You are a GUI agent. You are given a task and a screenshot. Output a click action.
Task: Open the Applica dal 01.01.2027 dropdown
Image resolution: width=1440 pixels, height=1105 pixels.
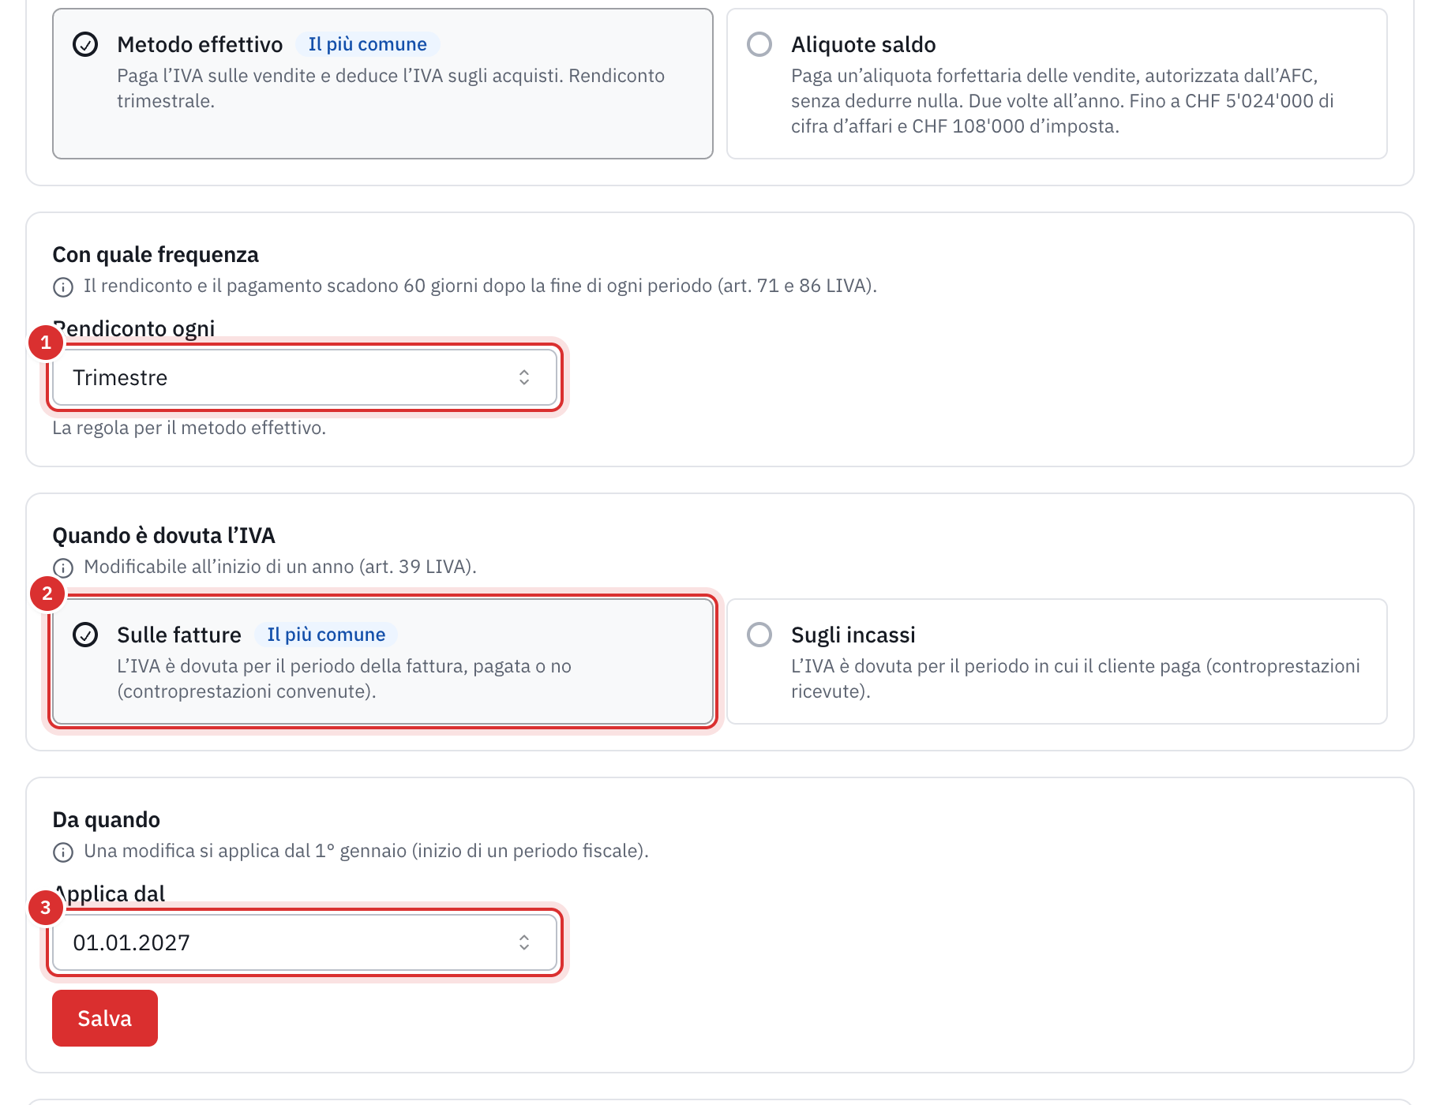[305, 942]
